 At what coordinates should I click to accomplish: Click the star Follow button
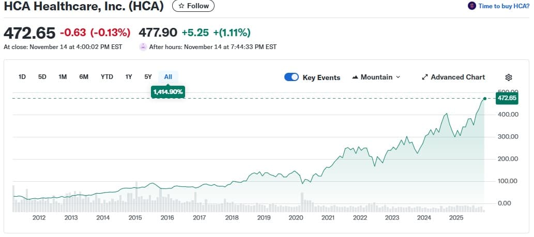tap(193, 6)
